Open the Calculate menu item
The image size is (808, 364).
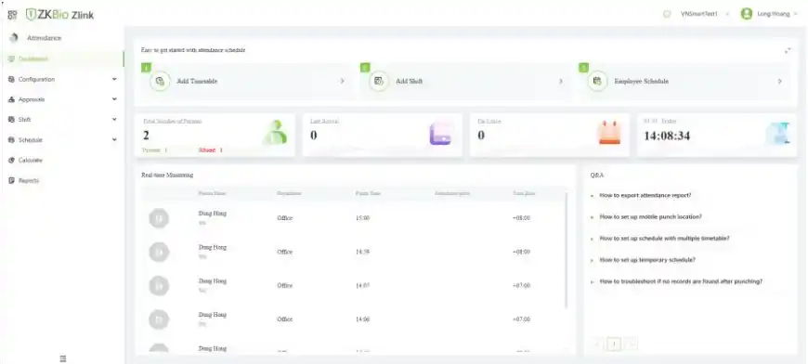click(62, 160)
